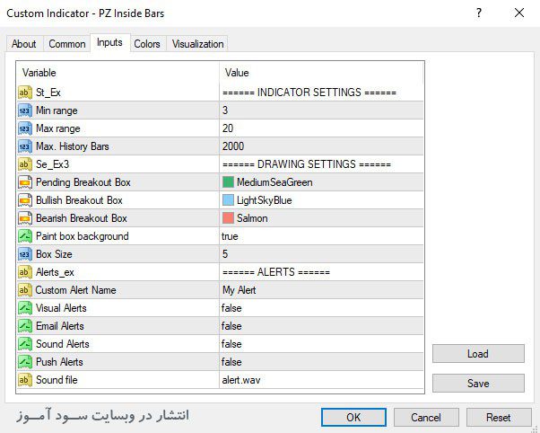The height and width of the screenshot is (433, 540).
Task: Click the color icon beside Bullish Breakout Box
Action: pos(25,200)
